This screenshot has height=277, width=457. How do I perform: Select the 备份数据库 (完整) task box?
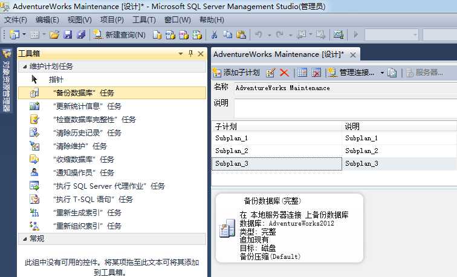pyautogui.click(x=290, y=228)
